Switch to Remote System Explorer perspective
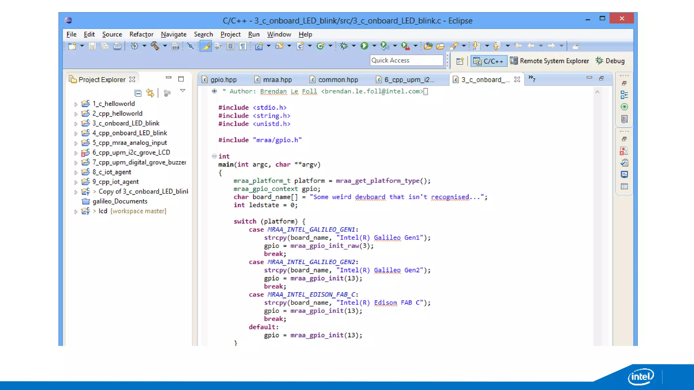 click(549, 61)
